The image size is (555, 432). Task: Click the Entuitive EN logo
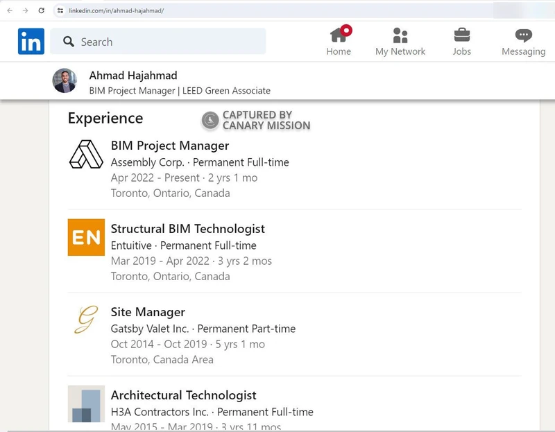[x=86, y=237]
